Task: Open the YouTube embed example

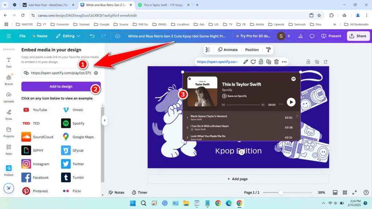Action: [x=37, y=110]
